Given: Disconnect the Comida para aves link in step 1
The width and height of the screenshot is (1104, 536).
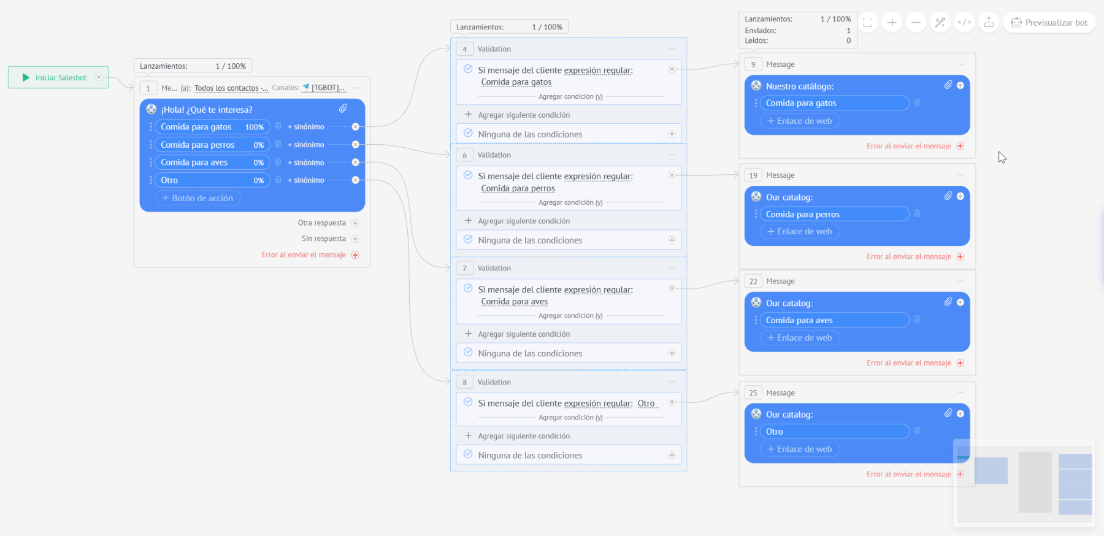Looking at the screenshot, I should pos(355,163).
